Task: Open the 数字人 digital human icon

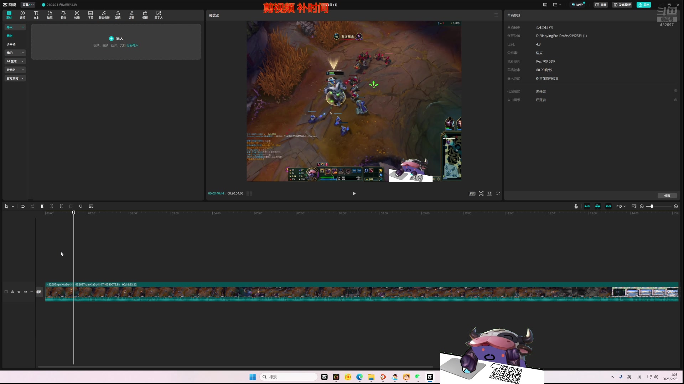Action: click(159, 15)
